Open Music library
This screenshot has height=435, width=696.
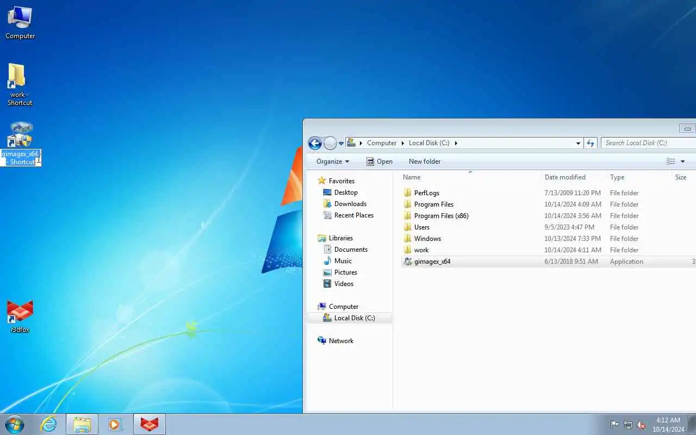click(343, 261)
